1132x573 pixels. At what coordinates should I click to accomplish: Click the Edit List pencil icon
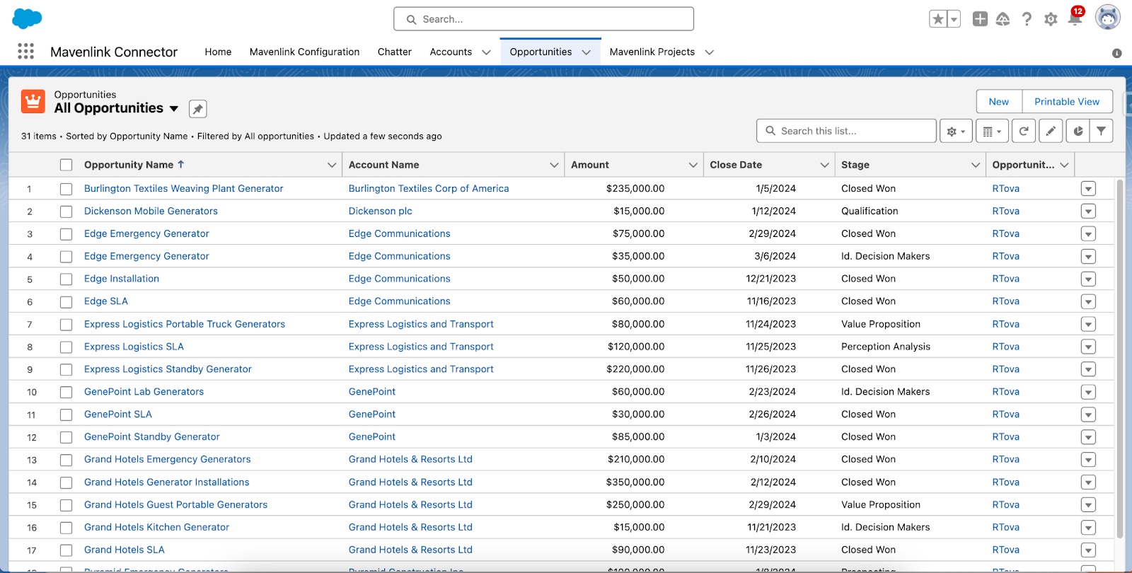1051,131
